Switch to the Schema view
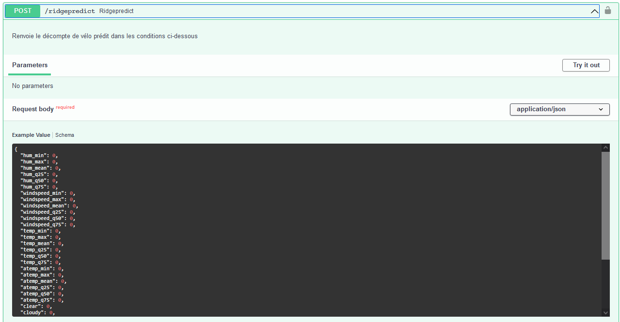620x322 pixels. coord(65,135)
